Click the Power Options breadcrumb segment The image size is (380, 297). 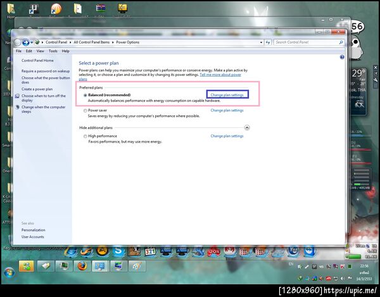(x=128, y=42)
